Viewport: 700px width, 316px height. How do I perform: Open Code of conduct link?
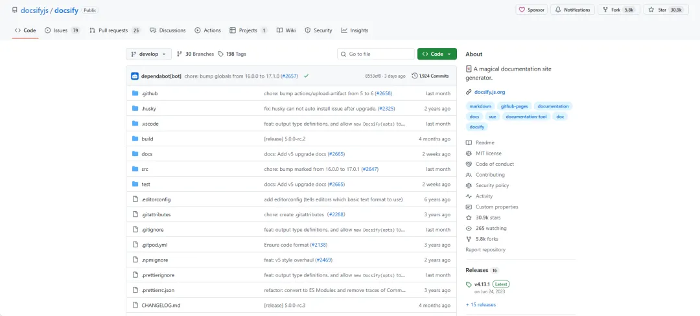(495, 164)
